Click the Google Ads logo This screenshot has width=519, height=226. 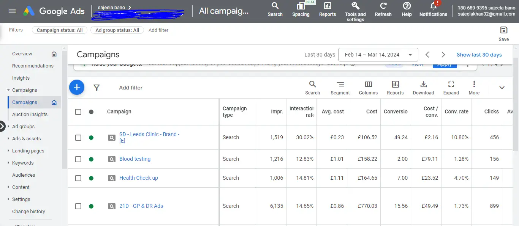[x=54, y=11]
